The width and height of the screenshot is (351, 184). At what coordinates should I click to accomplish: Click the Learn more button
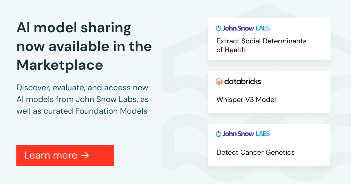click(65, 155)
